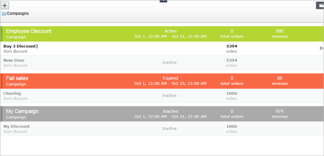This screenshot has height=156, width=324.
Task: Select the My Campaign header
Action: click(162, 114)
